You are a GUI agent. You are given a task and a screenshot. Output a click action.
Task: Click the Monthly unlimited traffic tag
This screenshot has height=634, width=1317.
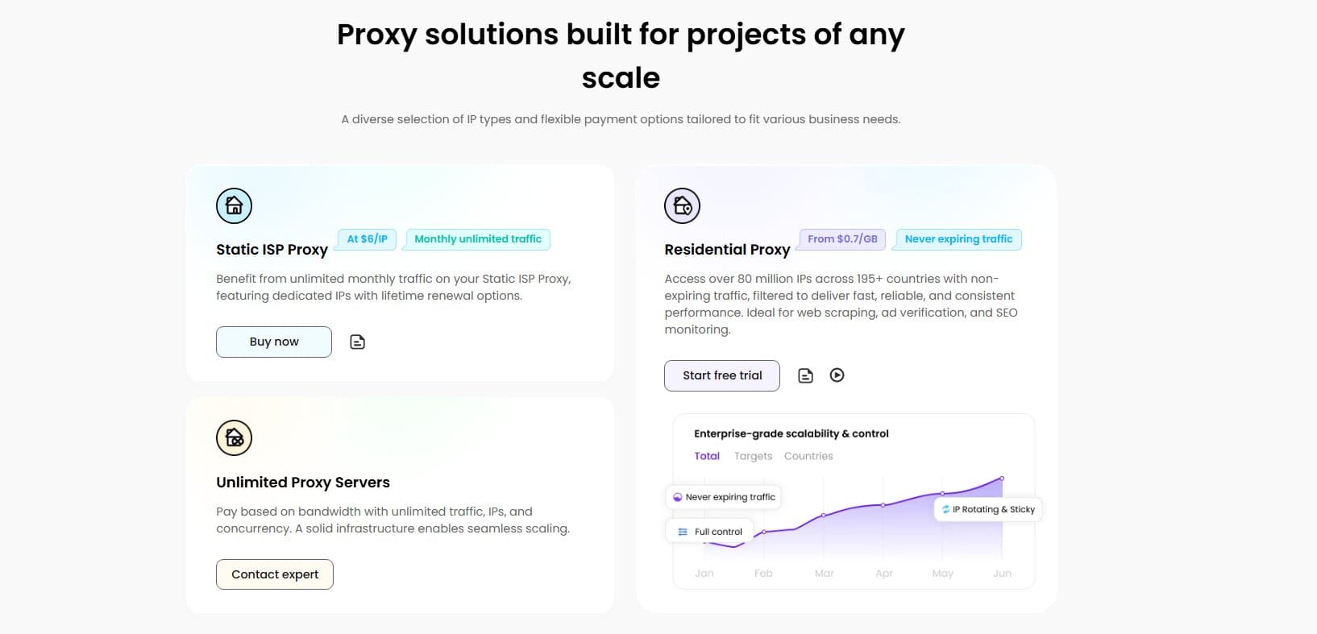point(478,239)
